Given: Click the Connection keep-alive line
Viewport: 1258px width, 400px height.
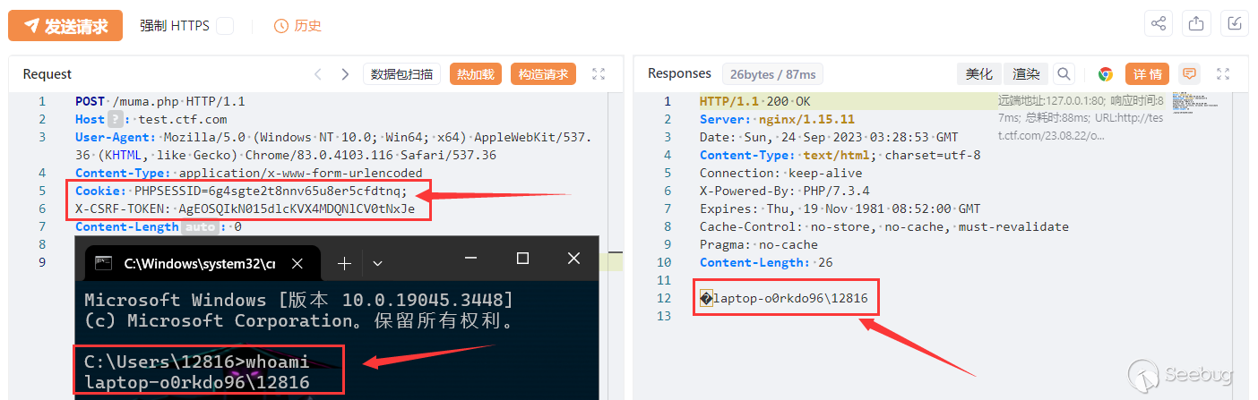Looking at the screenshot, I should [780, 173].
